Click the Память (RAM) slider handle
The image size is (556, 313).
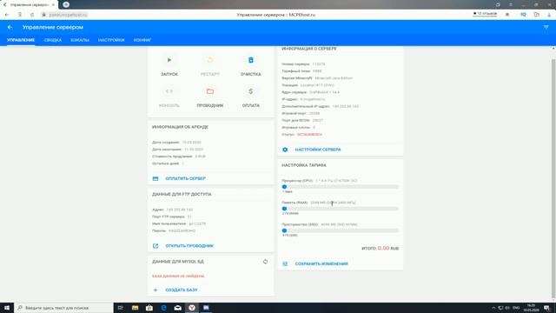click(284, 209)
